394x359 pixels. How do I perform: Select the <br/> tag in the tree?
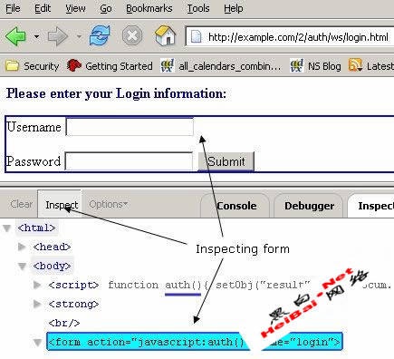click(64, 323)
